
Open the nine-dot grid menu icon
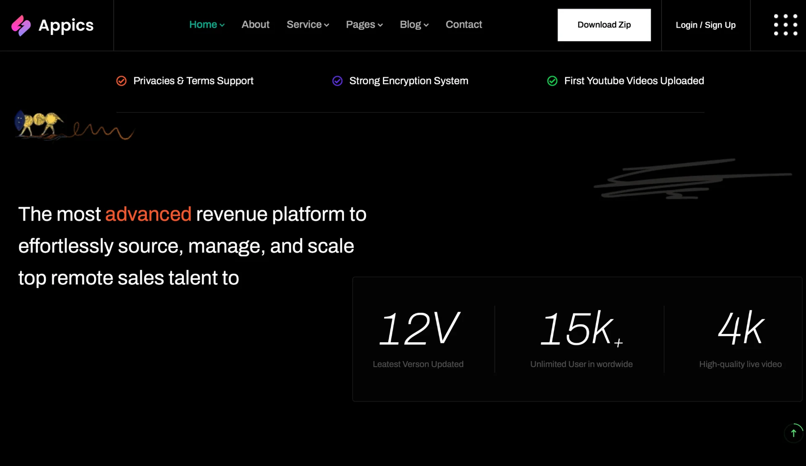pos(785,25)
